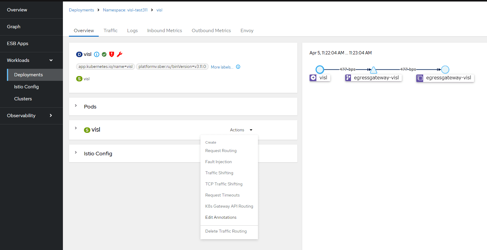Open the More labels link
The image size is (487, 250).
click(x=222, y=67)
